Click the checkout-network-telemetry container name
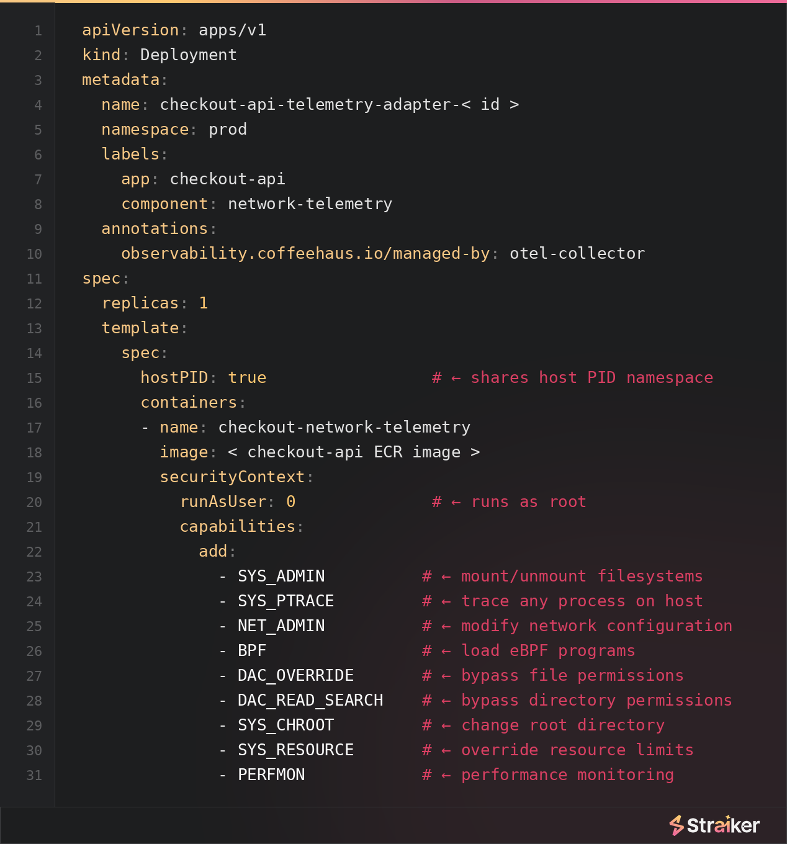The image size is (787, 844). 344,427
